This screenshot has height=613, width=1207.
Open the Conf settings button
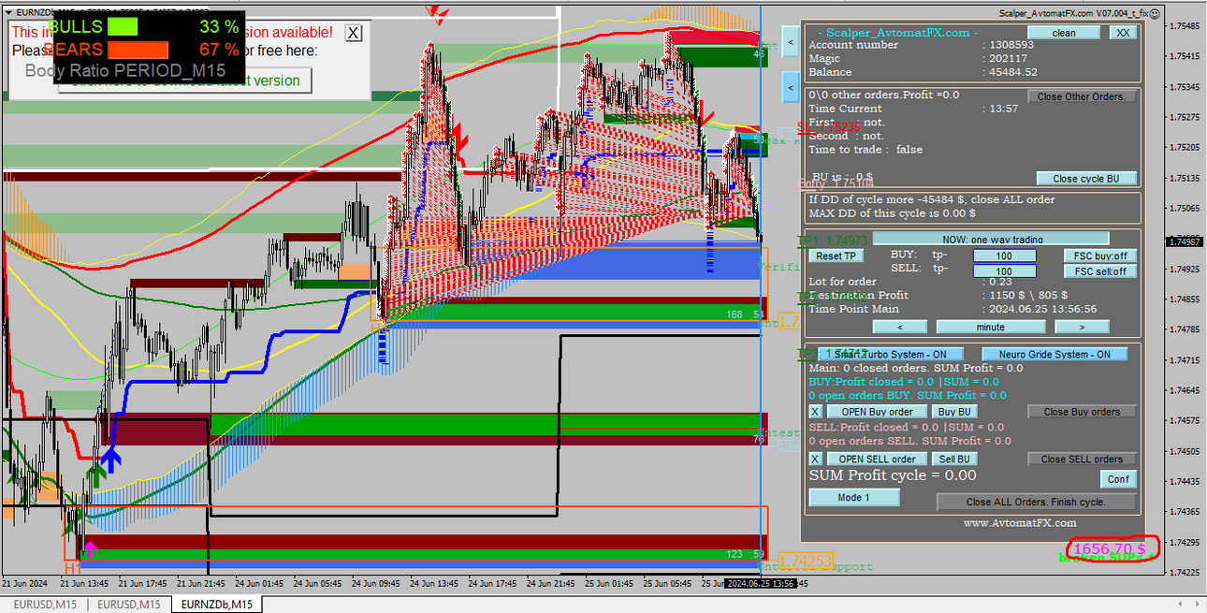point(1118,479)
